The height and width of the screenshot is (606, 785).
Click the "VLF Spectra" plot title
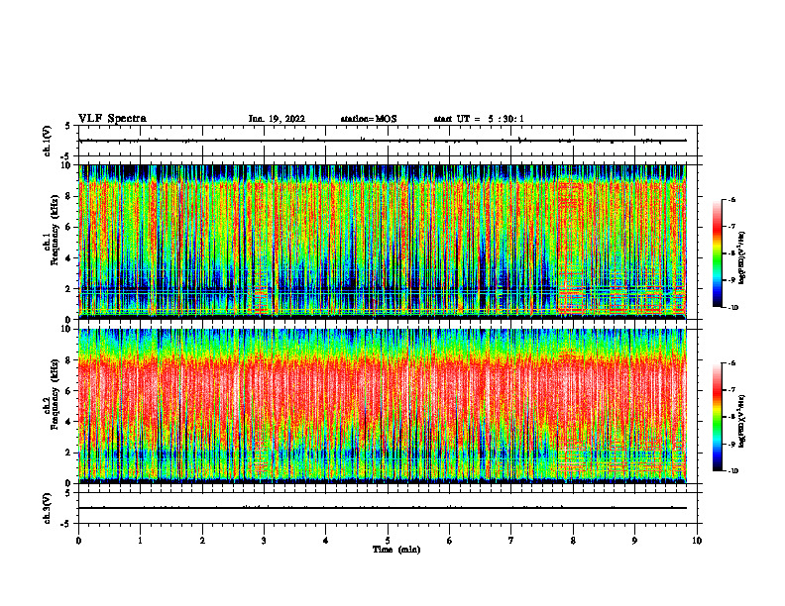click(112, 119)
